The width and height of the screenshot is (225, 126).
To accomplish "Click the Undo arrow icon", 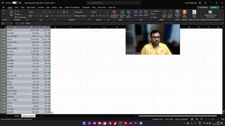I will pyautogui.click(x=4, y=11).
